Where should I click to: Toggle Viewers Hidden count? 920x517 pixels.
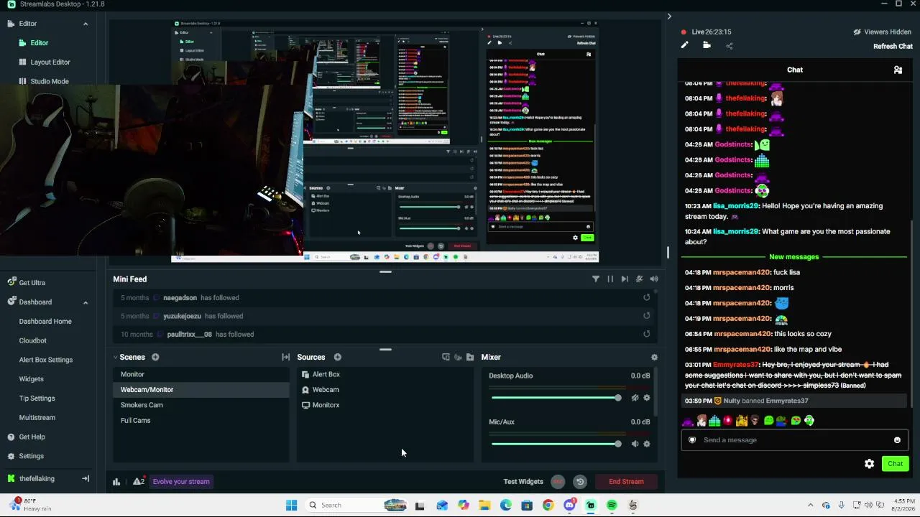[x=882, y=32]
